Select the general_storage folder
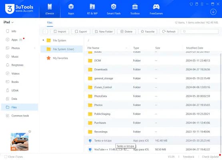The height and width of the screenshot is (160, 222). point(152,78)
